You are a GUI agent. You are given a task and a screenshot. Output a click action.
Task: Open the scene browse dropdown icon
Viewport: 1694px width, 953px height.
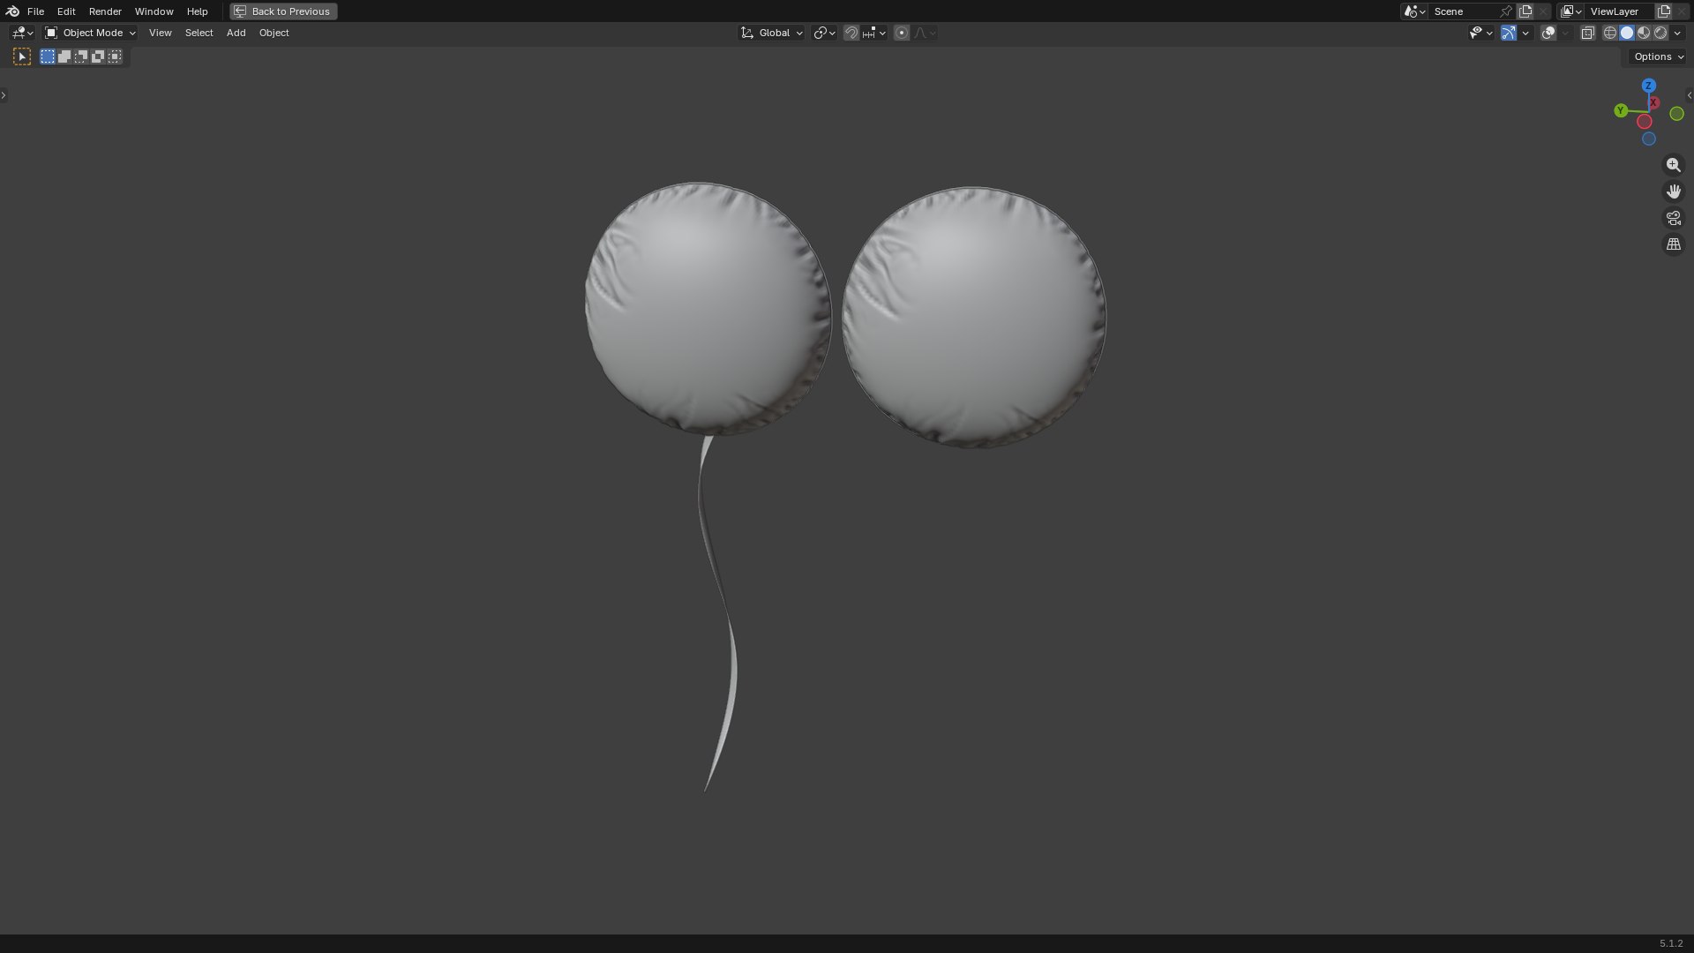point(1414,11)
